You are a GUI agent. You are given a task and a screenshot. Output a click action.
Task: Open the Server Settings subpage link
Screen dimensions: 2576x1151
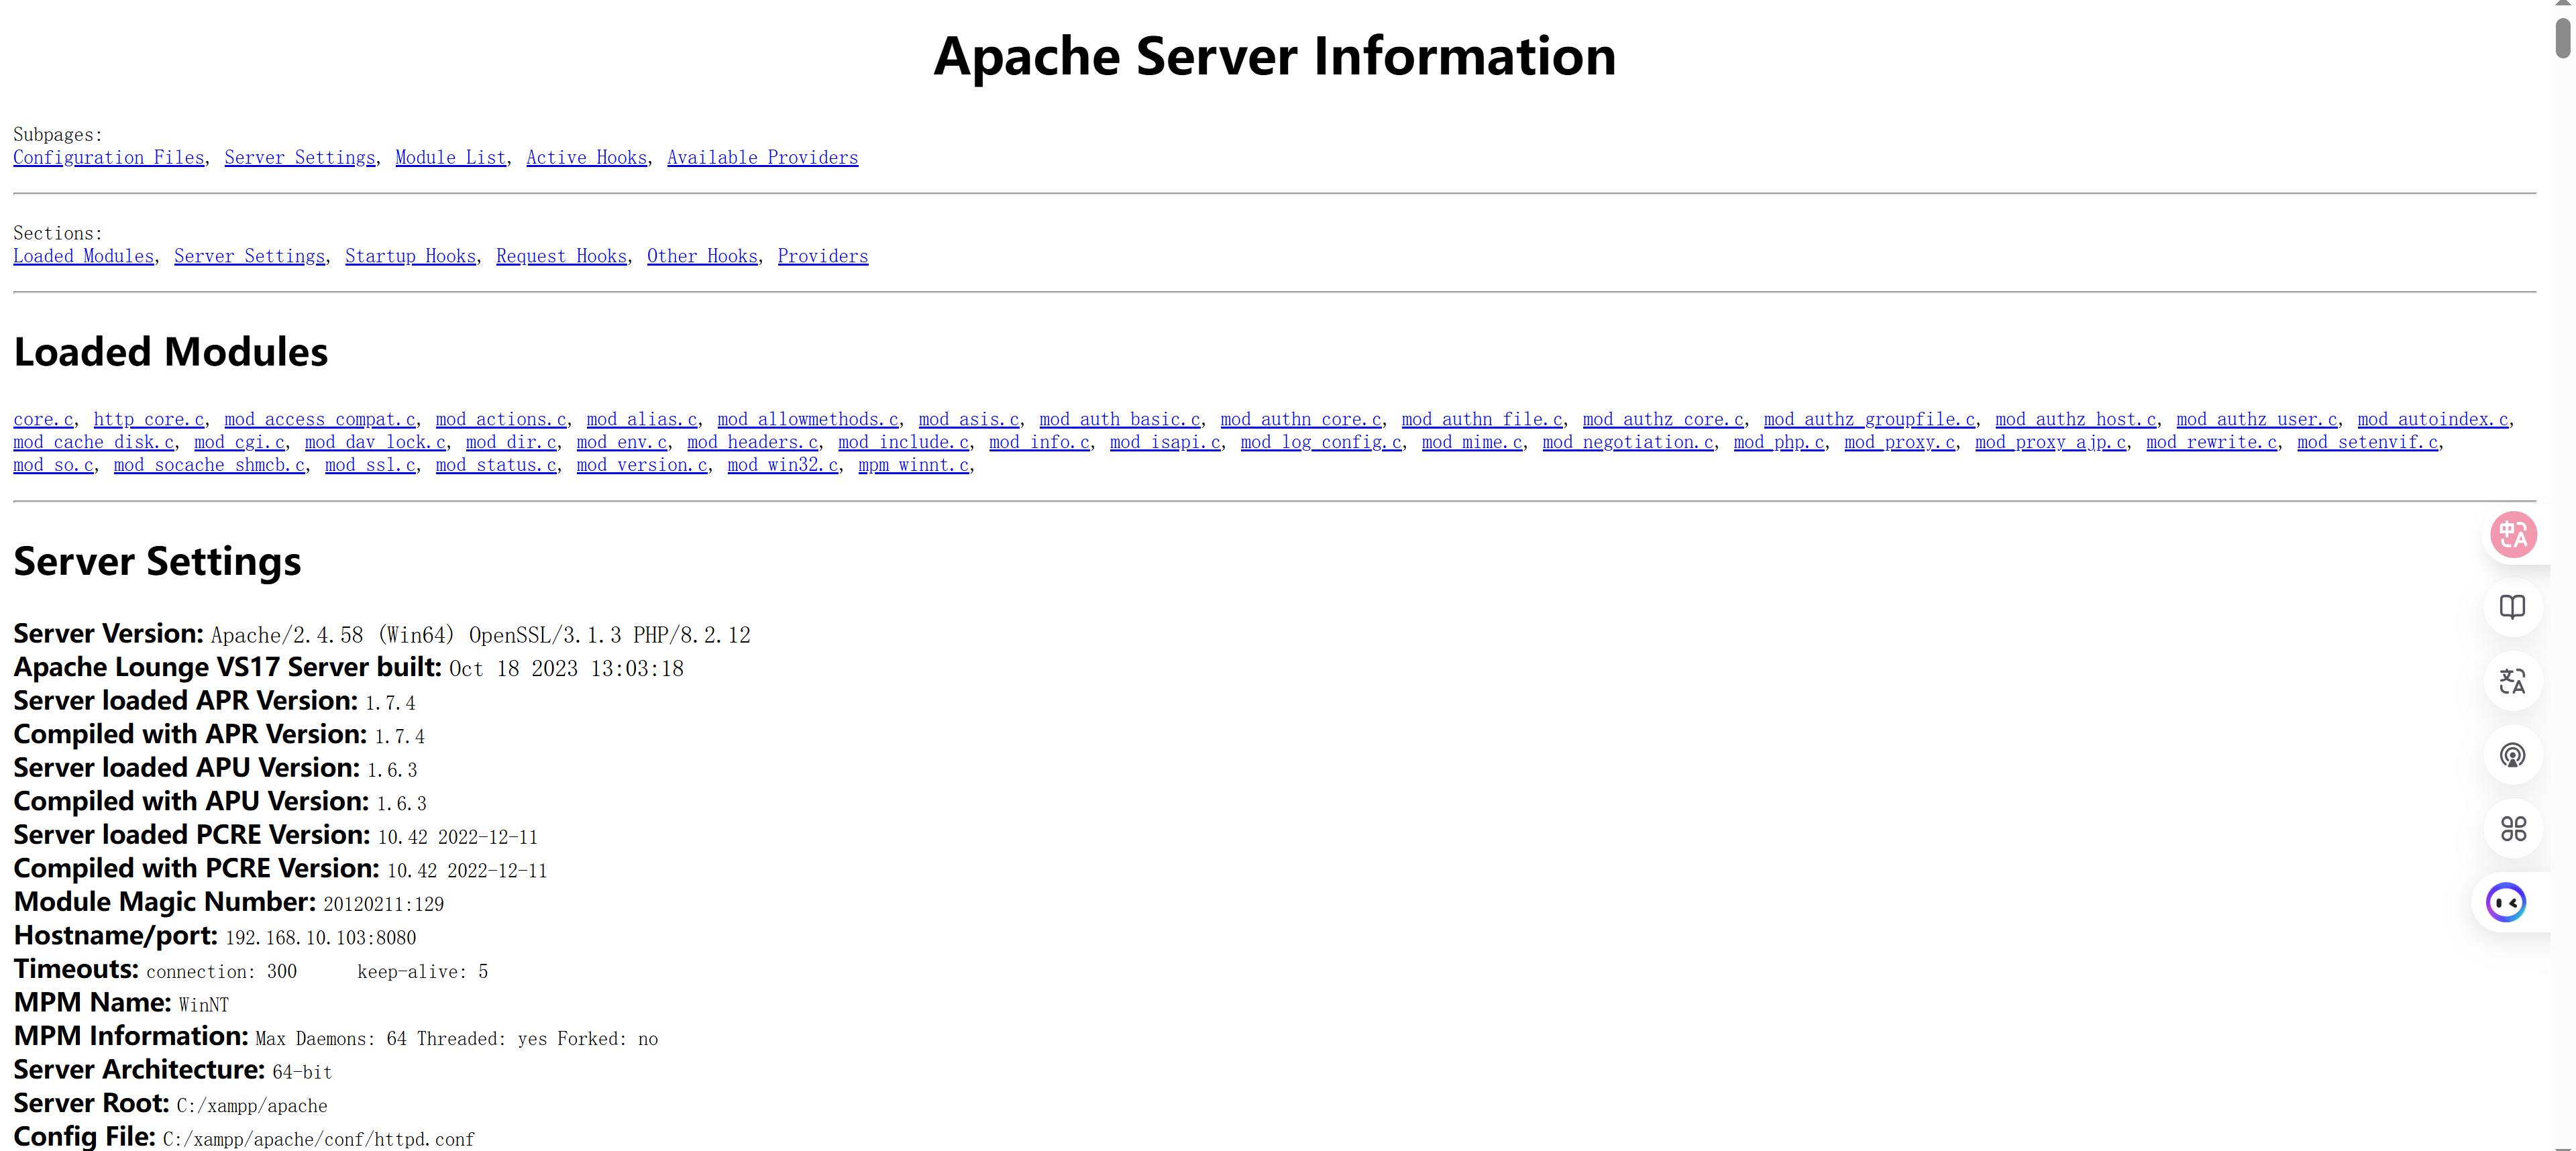[x=300, y=157]
